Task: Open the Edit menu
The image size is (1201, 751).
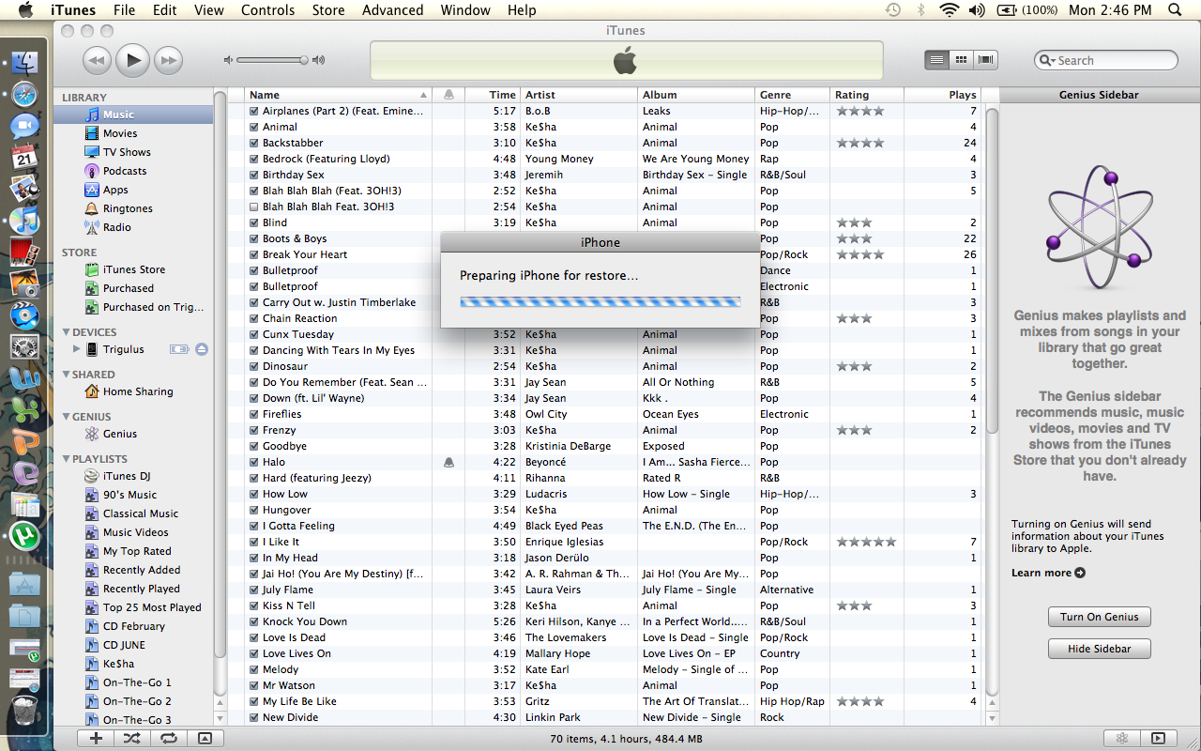Action: (164, 10)
